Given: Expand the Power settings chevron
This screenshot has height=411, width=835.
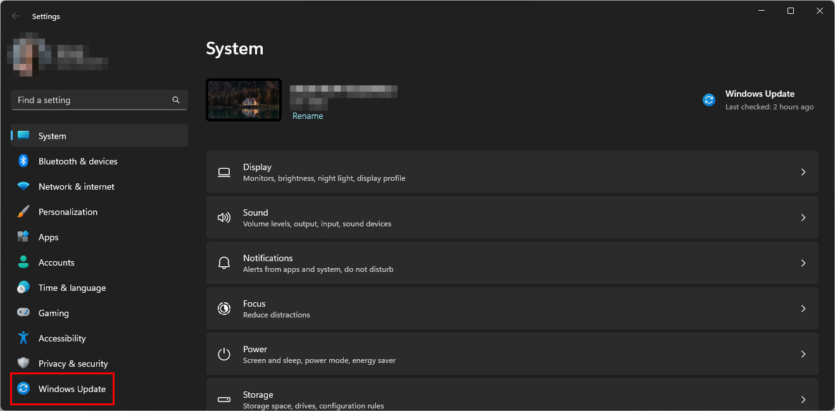Looking at the screenshot, I should click(803, 354).
